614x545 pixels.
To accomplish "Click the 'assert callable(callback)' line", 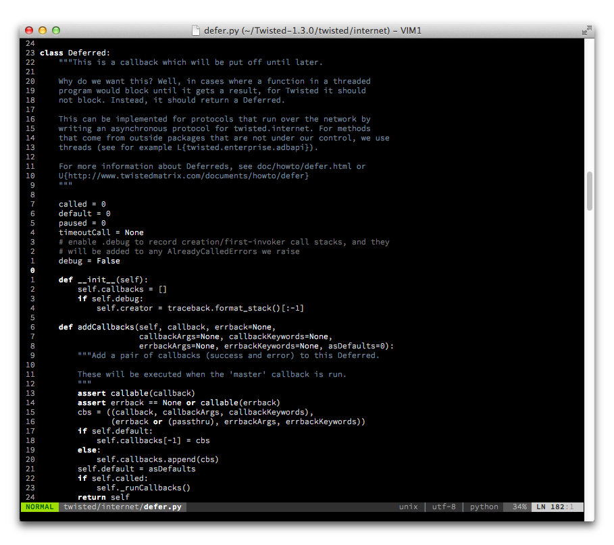I will (136, 394).
